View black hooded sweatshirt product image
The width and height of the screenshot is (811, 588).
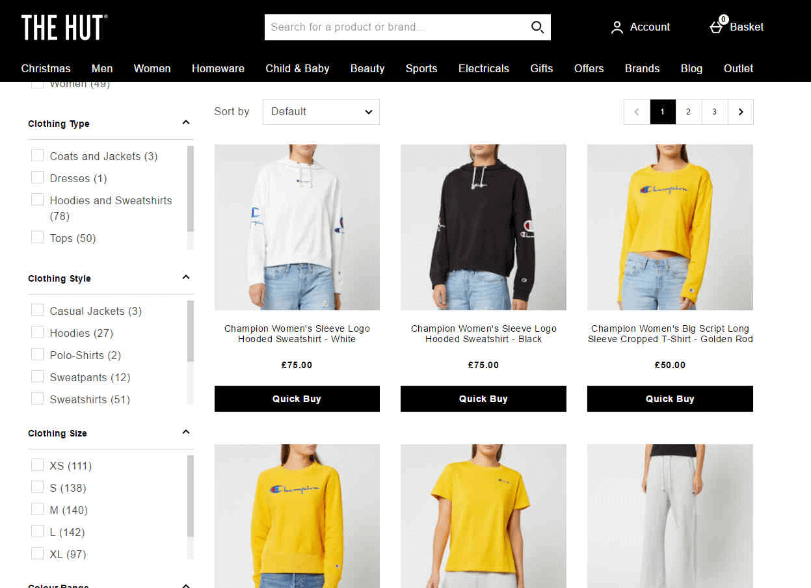tap(483, 227)
